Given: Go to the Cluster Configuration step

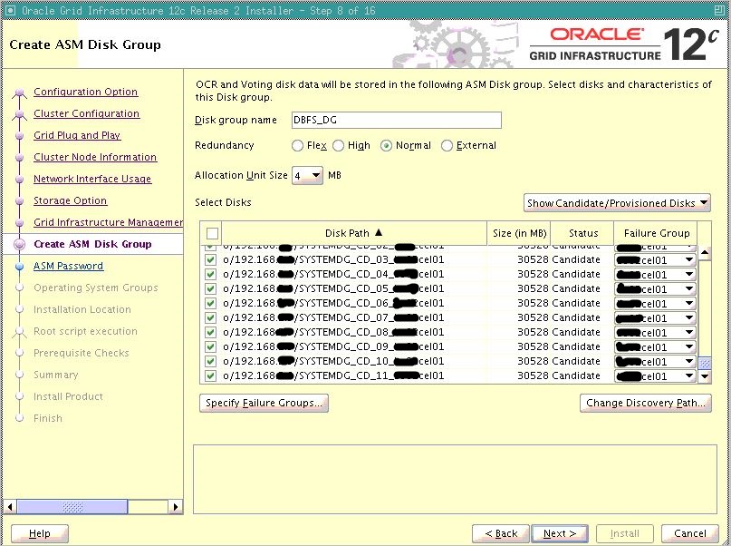Looking at the screenshot, I should (x=87, y=113).
